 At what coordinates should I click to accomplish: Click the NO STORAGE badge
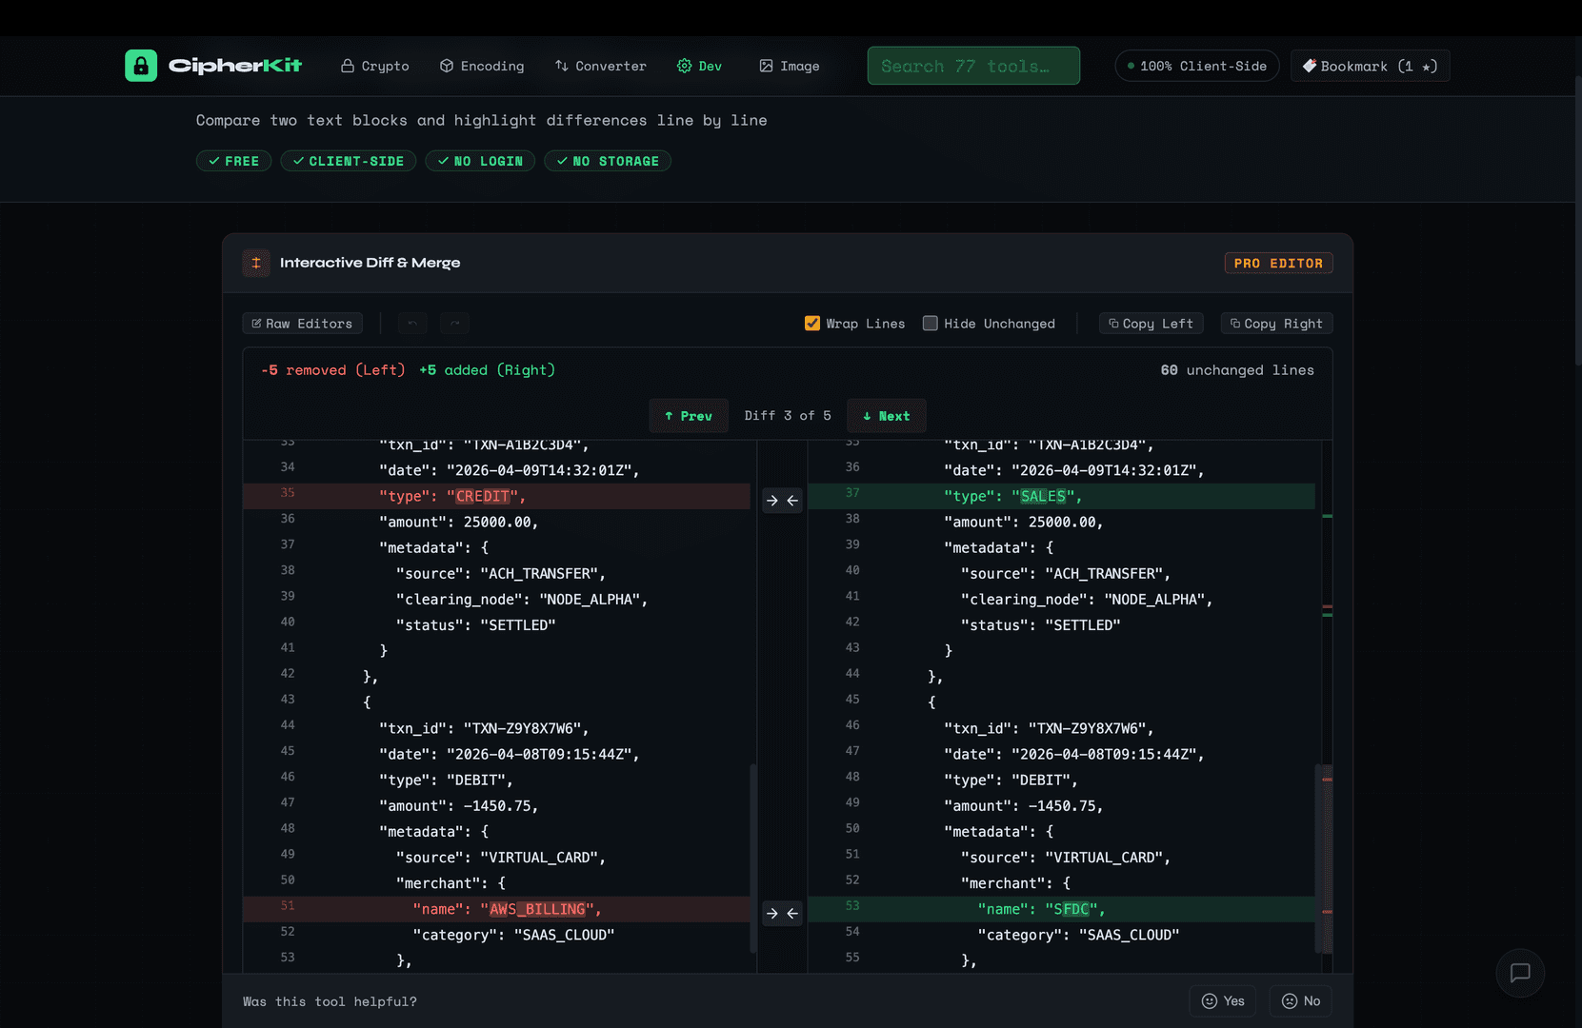(608, 161)
